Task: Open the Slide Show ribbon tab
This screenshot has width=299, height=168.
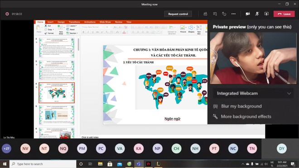Action: [105, 22]
